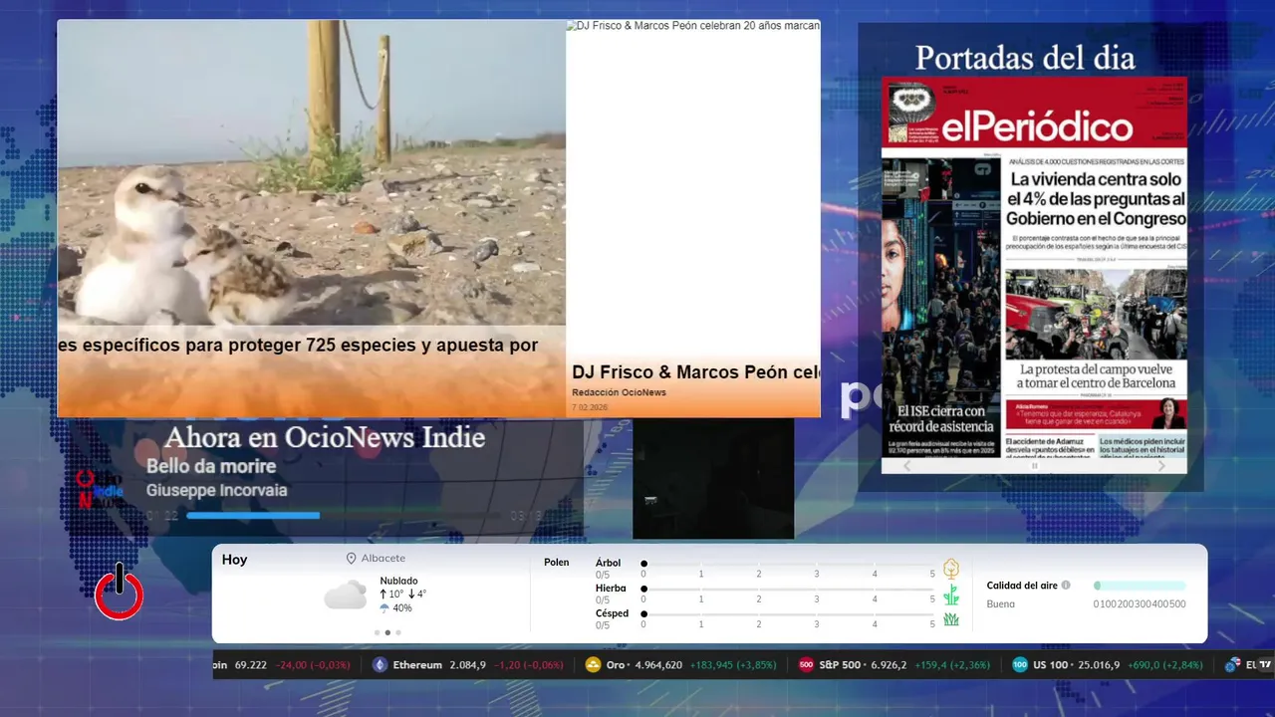
Task: Click the cloudy weather icon
Action: coord(345,596)
